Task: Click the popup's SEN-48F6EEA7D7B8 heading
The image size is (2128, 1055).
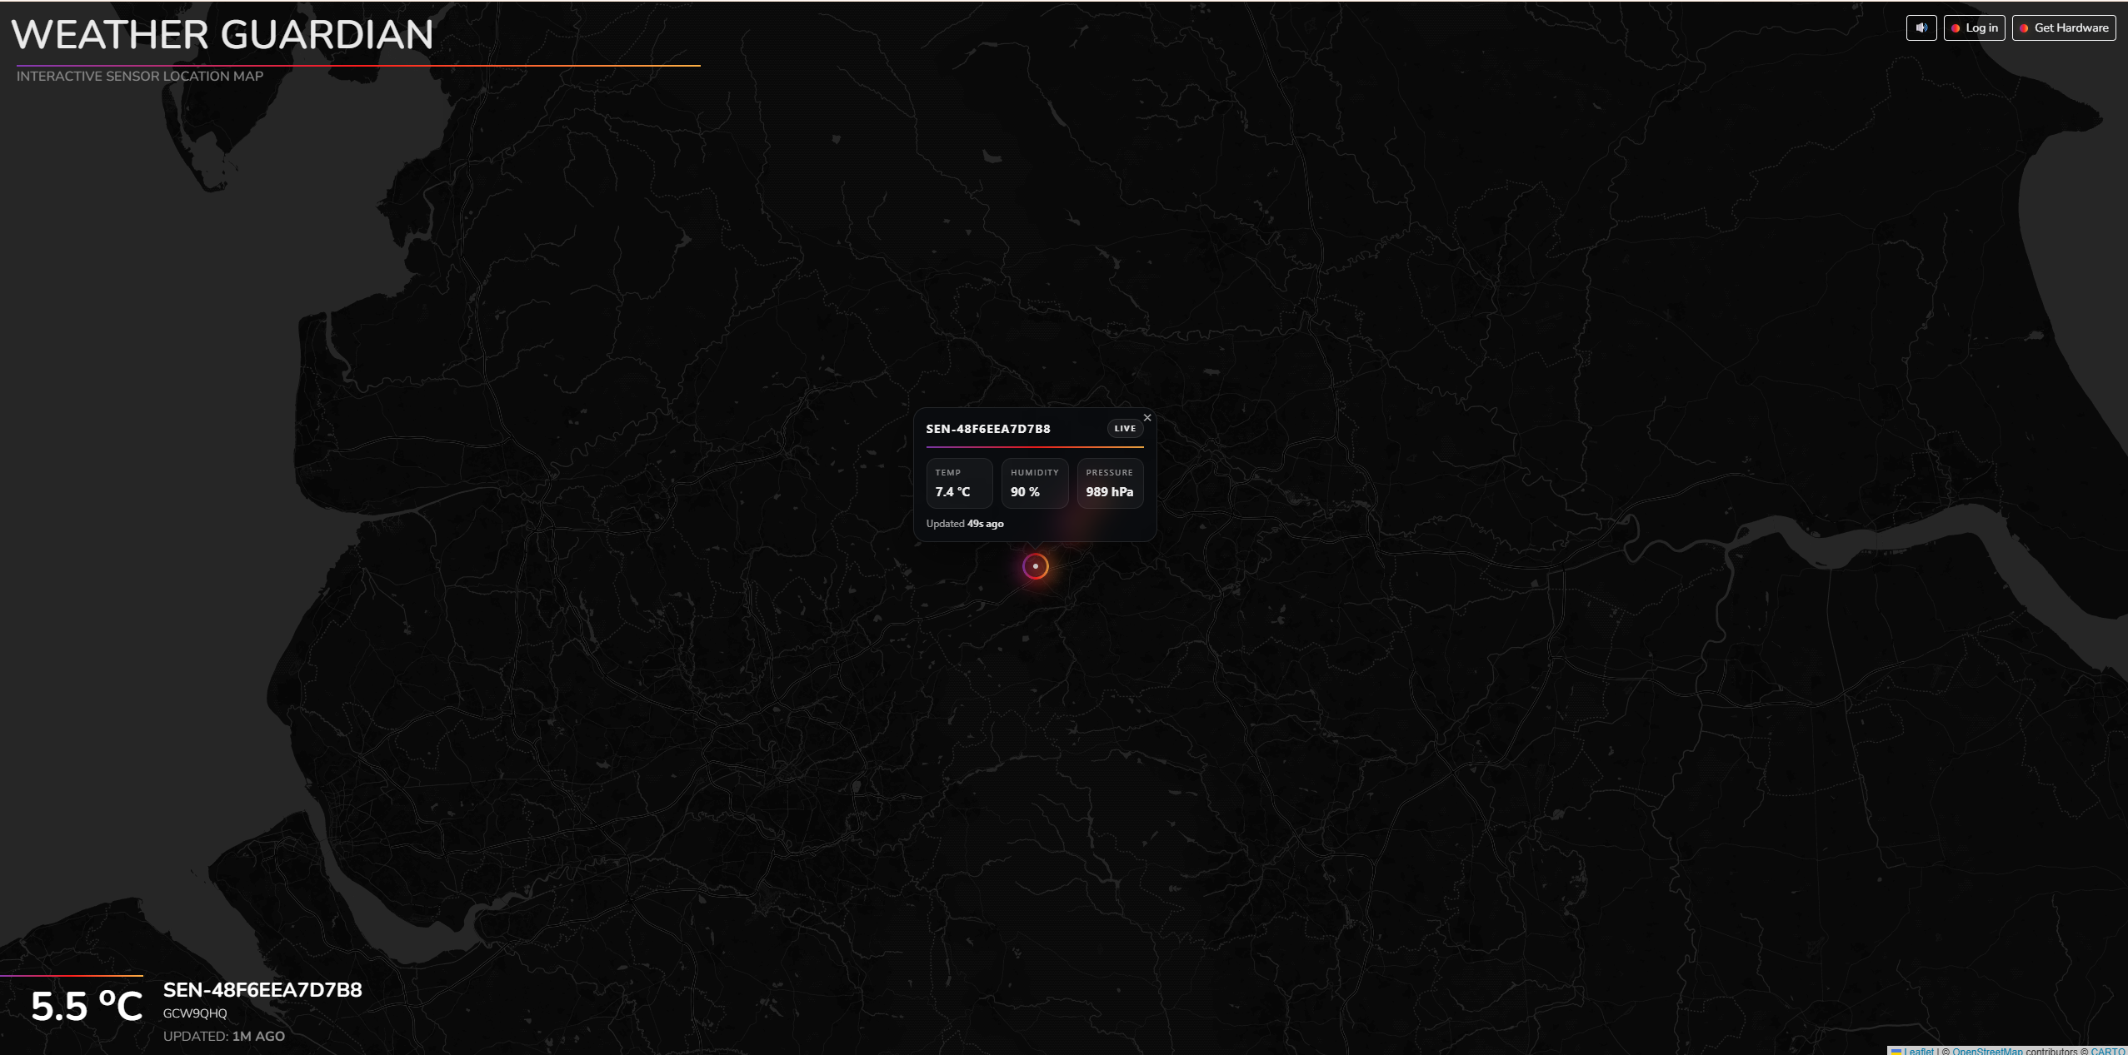Action: pos(987,429)
